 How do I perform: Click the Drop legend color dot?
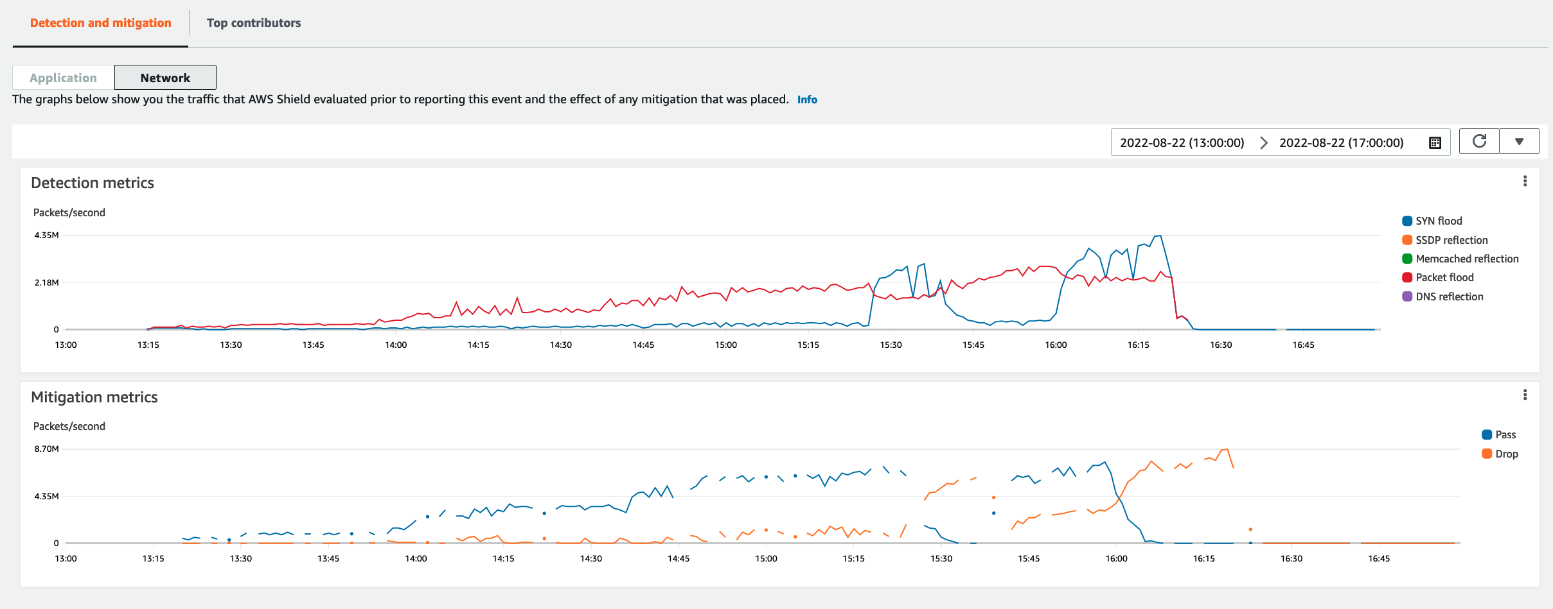(x=1487, y=454)
